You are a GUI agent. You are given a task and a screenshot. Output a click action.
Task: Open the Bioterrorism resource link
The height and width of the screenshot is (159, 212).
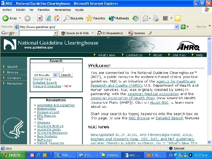tap(47, 109)
